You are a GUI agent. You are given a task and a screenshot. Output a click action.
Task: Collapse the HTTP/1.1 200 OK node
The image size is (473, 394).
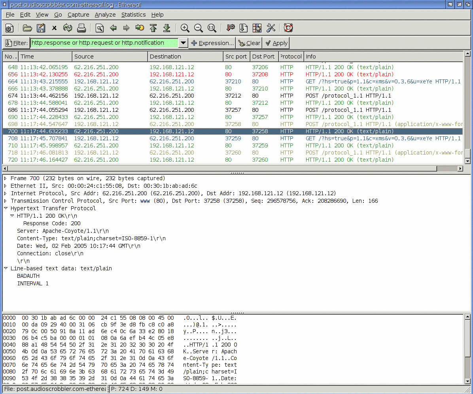12,216
